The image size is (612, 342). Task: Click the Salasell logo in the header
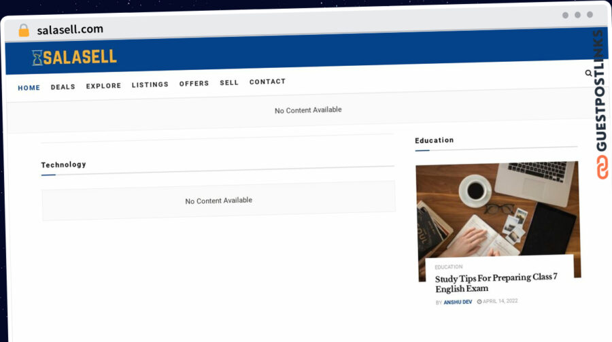(74, 57)
